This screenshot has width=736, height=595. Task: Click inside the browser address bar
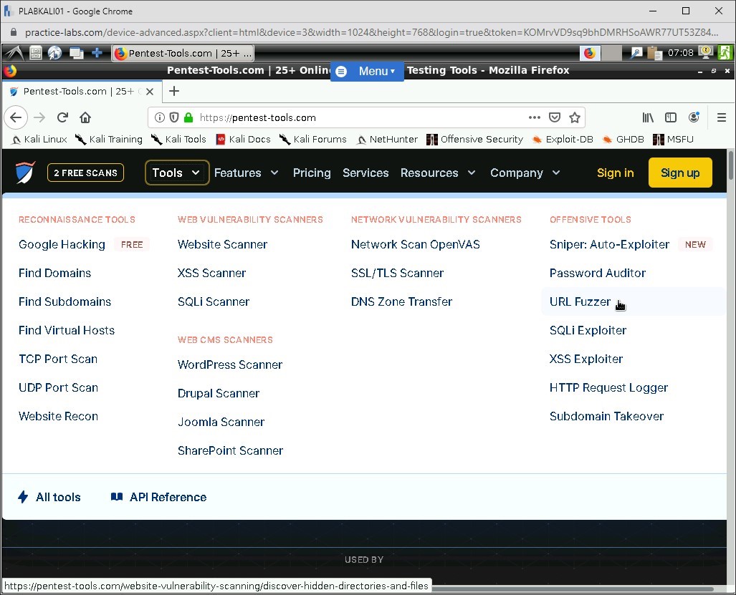[322, 117]
